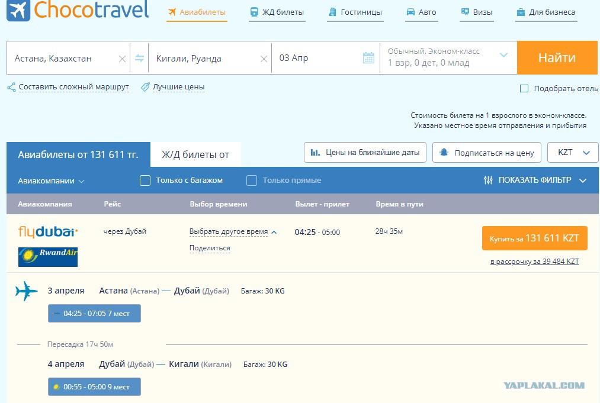Screen dimensions: 600x403
Task: Open в рассрочку за 39 484 KZT link
Action: coord(535,262)
